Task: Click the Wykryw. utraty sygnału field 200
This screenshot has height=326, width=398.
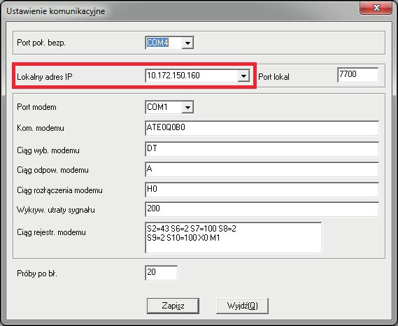Action: coord(262,209)
